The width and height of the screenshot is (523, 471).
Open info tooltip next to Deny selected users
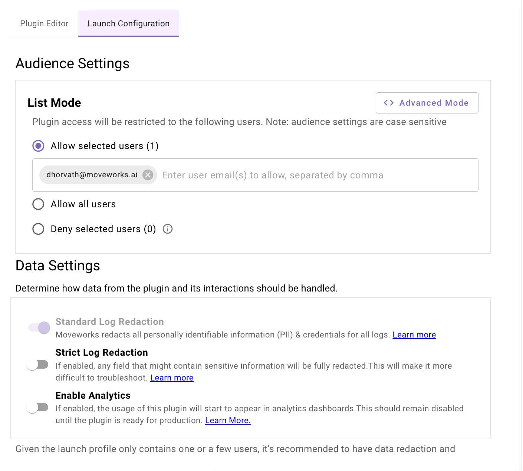pos(168,229)
